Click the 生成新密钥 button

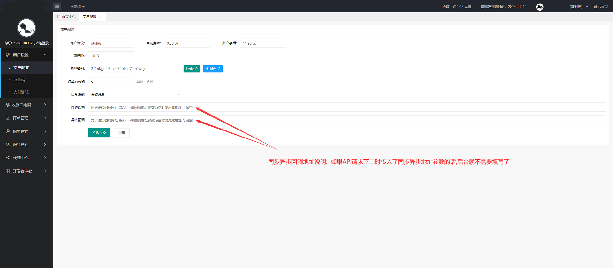click(213, 69)
